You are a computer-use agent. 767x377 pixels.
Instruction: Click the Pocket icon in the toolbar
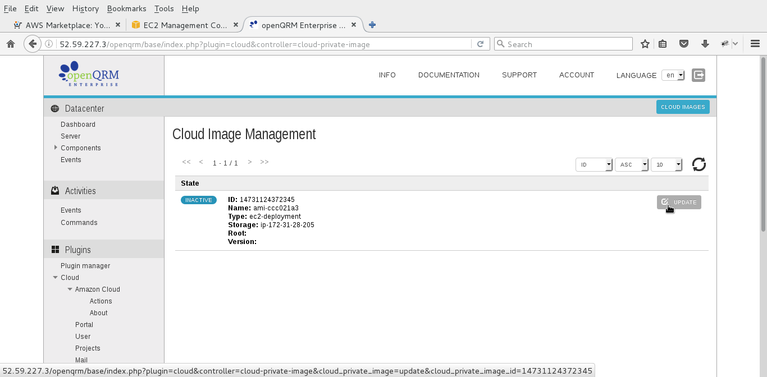point(684,44)
